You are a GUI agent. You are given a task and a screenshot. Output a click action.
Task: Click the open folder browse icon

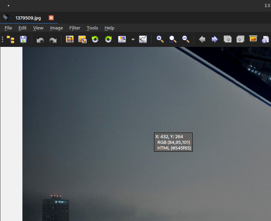(x=10, y=39)
